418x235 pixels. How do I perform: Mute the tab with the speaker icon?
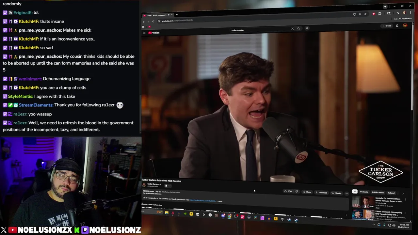[x=169, y=15]
